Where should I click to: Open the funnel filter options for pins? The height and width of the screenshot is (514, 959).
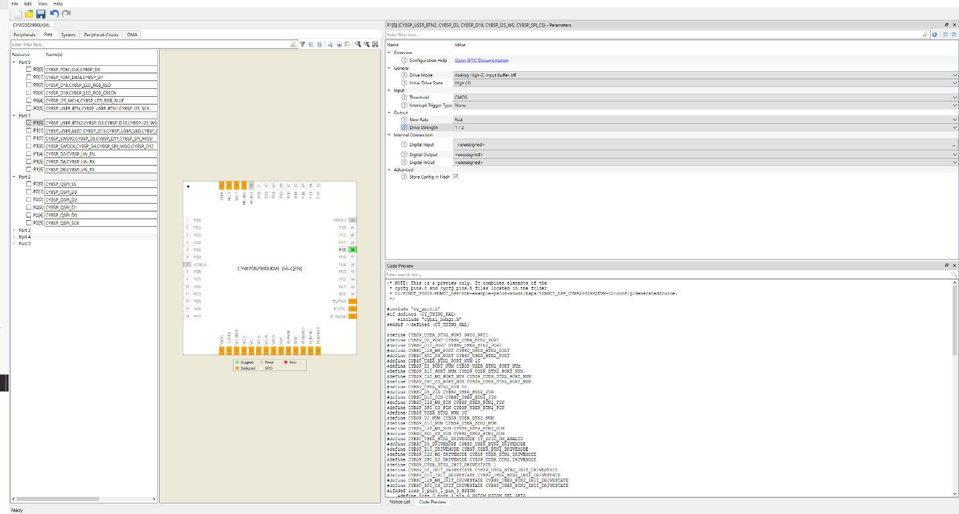tap(302, 44)
